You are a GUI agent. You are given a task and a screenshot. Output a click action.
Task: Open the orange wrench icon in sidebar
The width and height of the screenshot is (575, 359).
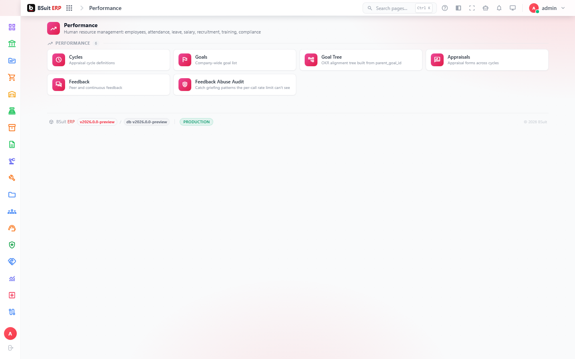(12, 178)
